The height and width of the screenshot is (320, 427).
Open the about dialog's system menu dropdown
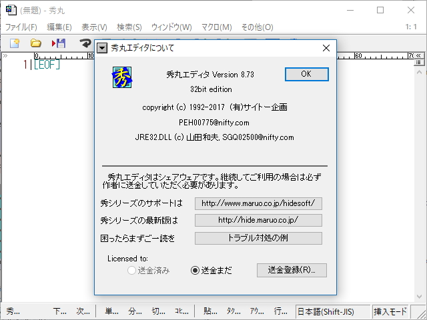coord(102,49)
